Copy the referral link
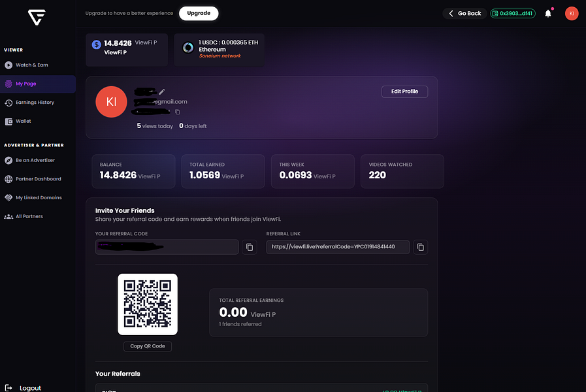 click(421, 247)
